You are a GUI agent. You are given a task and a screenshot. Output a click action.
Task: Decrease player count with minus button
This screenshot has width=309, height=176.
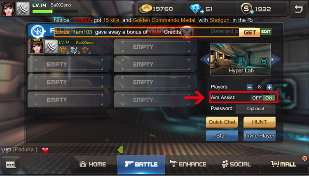(x=250, y=87)
